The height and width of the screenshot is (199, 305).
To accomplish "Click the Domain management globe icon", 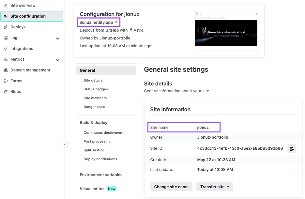I will click(6, 70).
